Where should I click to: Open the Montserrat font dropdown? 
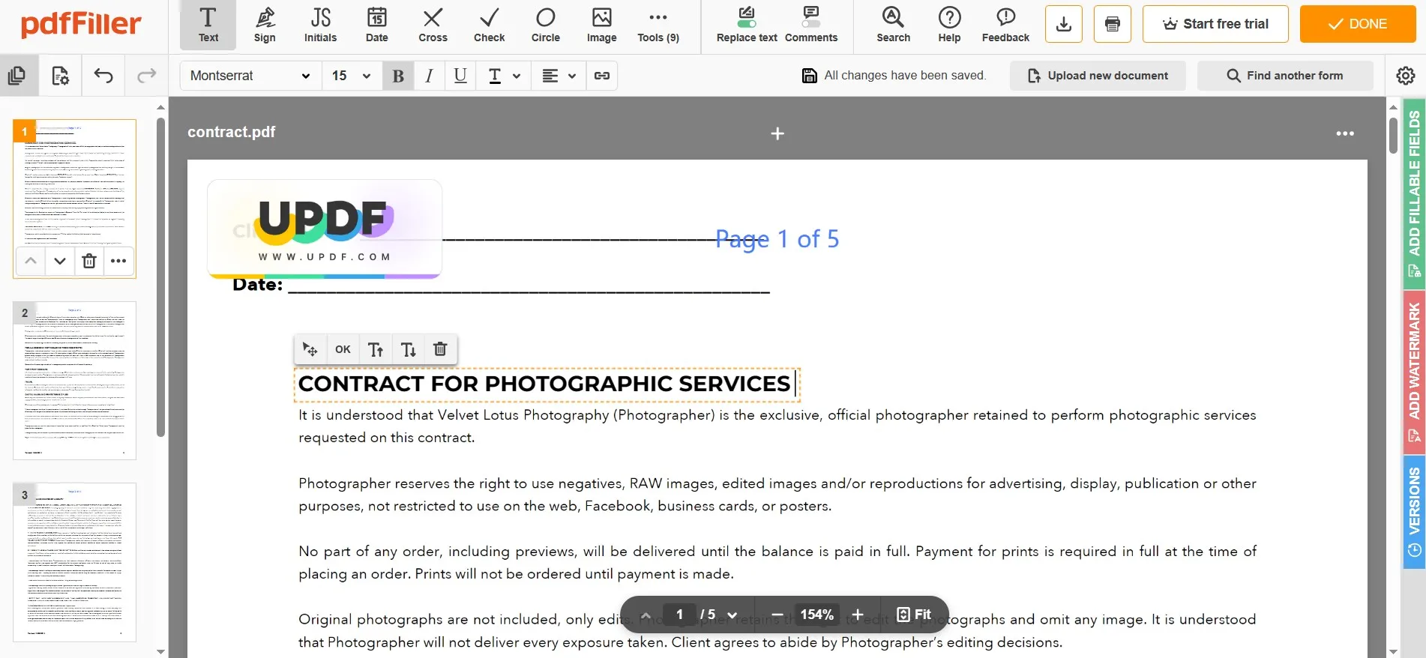[x=250, y=76]
